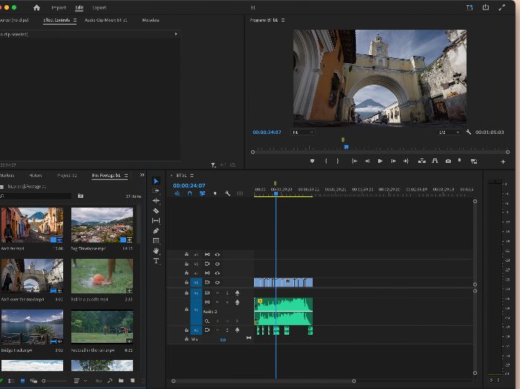
Task: Click Mark Out button in Program Monitor
Action: click(x=337, y=161)
